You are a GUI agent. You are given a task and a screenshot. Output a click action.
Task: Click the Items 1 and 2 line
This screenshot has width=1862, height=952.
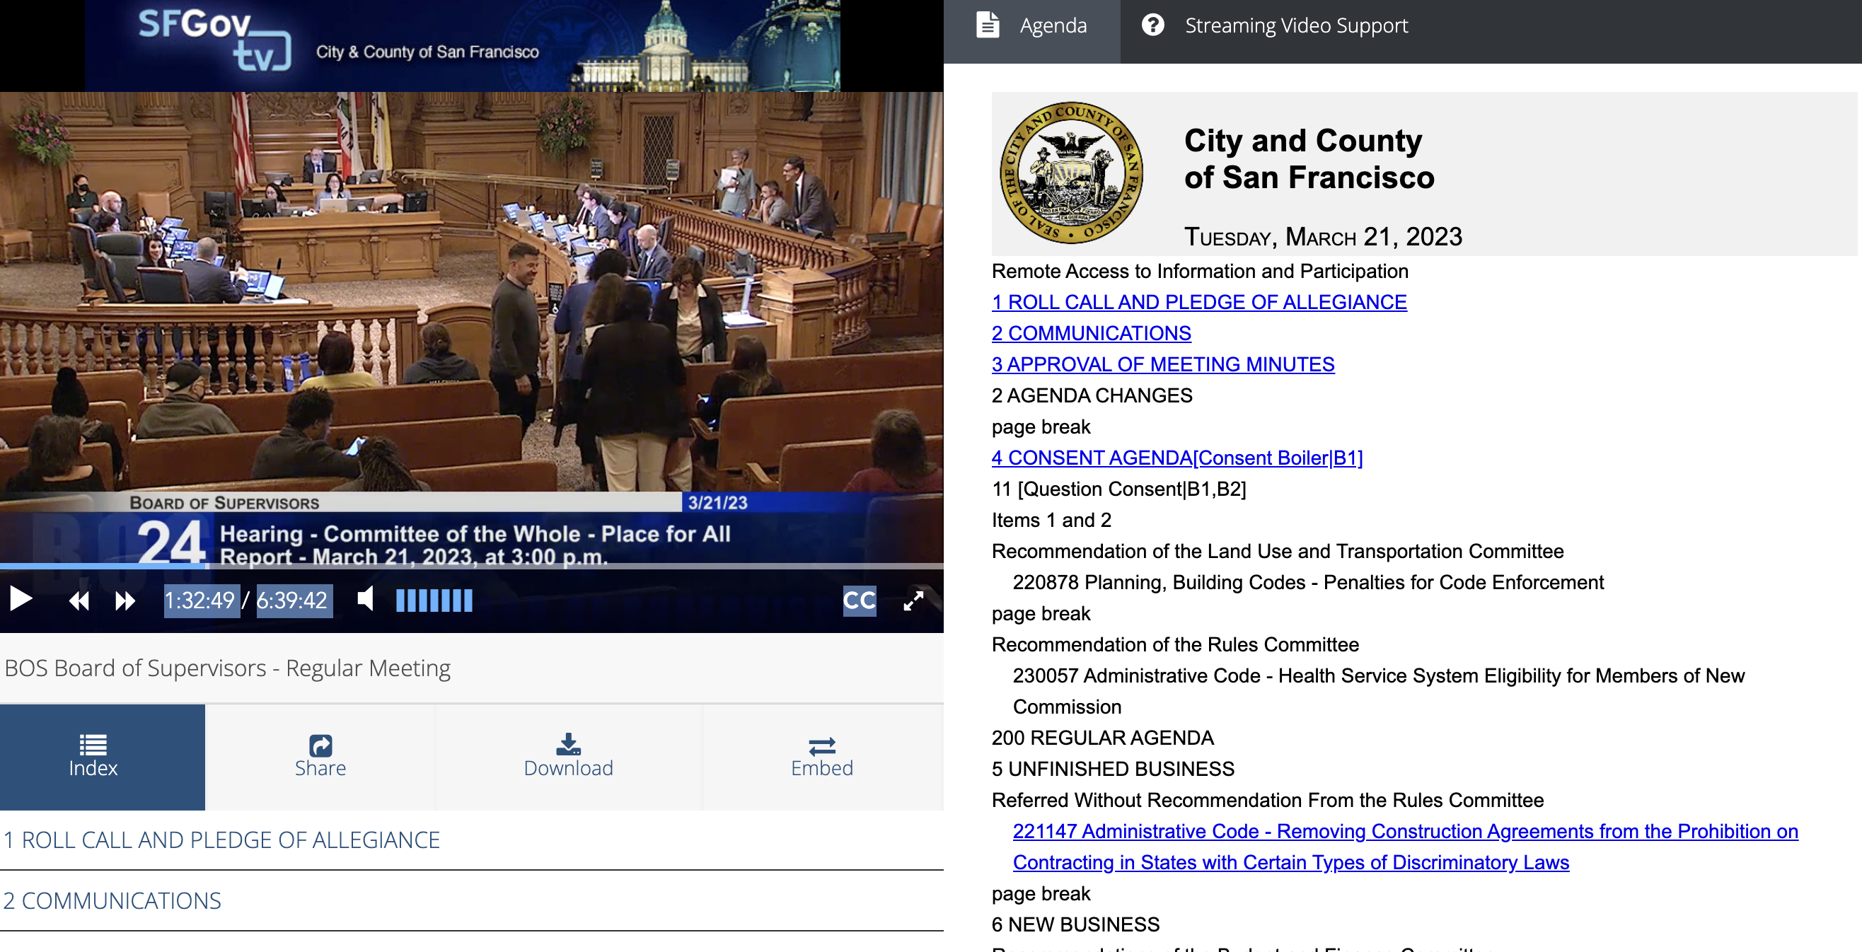point(1051,520)
